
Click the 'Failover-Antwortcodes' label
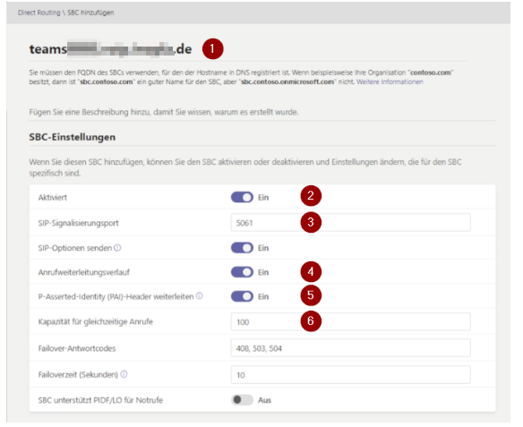(x=77, y=348)
